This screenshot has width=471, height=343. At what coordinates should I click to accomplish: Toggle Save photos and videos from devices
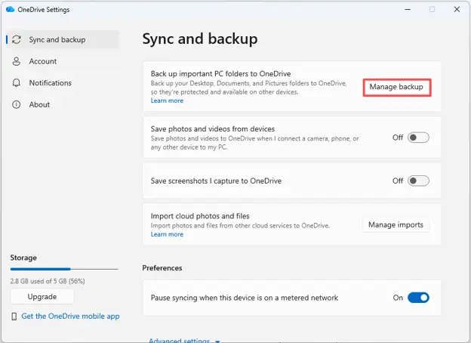point(418,138)
